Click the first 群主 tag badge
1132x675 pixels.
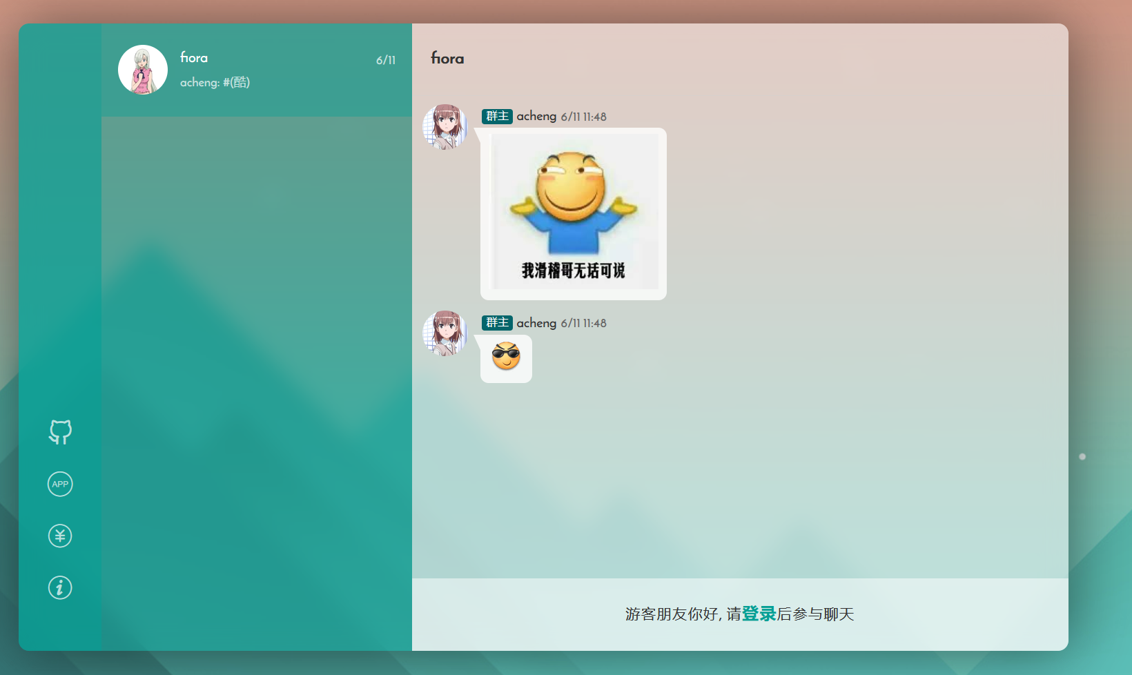coord(497,116)
